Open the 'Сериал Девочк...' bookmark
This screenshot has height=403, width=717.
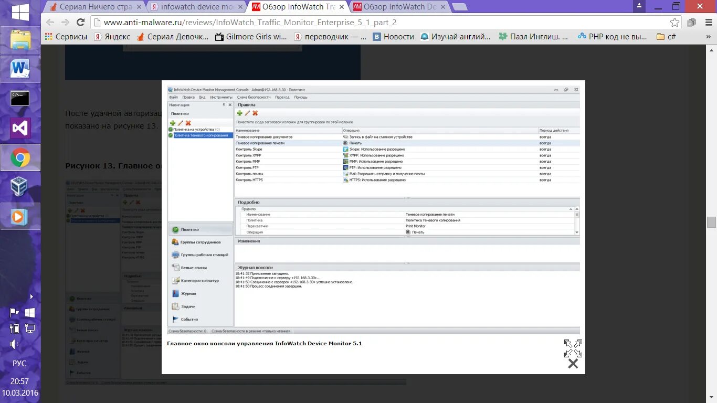pyautogui.click(x=172, y=37)
